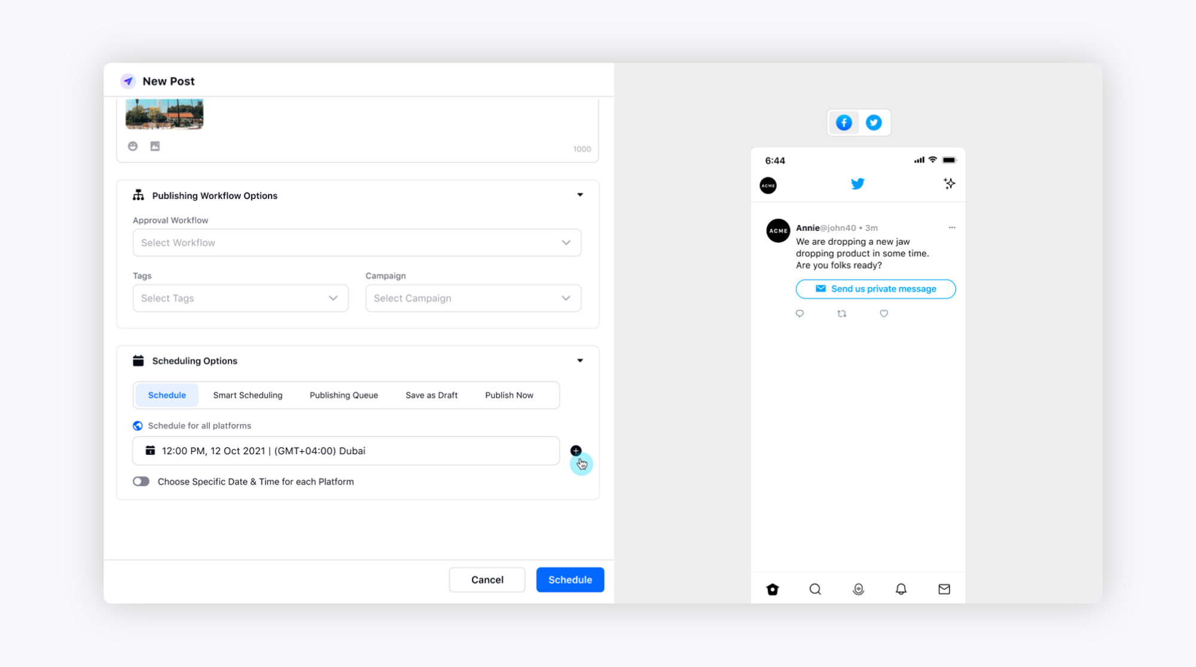Click the publishing workflow options icon
Image resolution: width=1196 pixels, height=667 pixels.
(x=138, y=195)
